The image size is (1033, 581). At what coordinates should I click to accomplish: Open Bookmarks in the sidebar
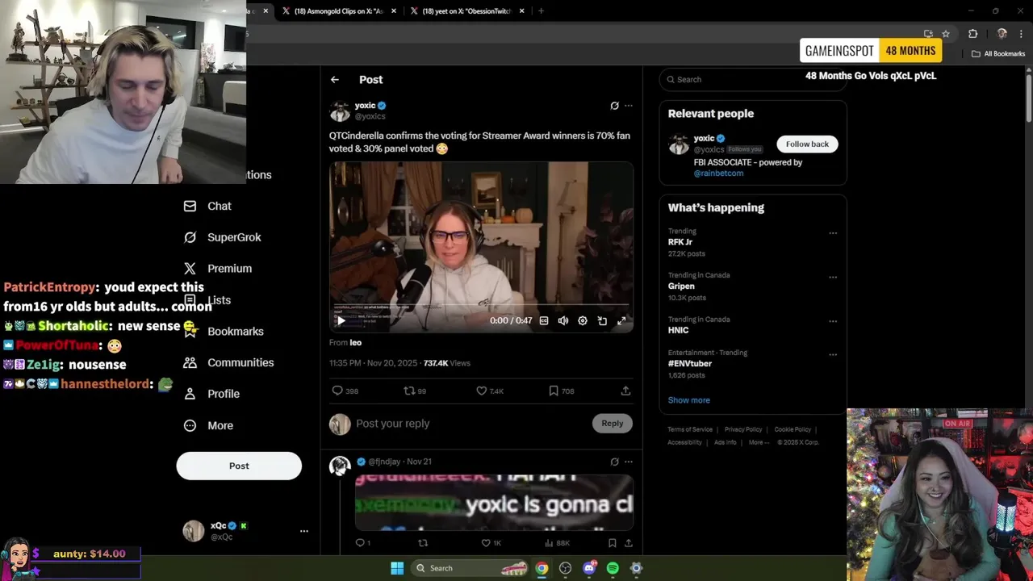(224, 332)
